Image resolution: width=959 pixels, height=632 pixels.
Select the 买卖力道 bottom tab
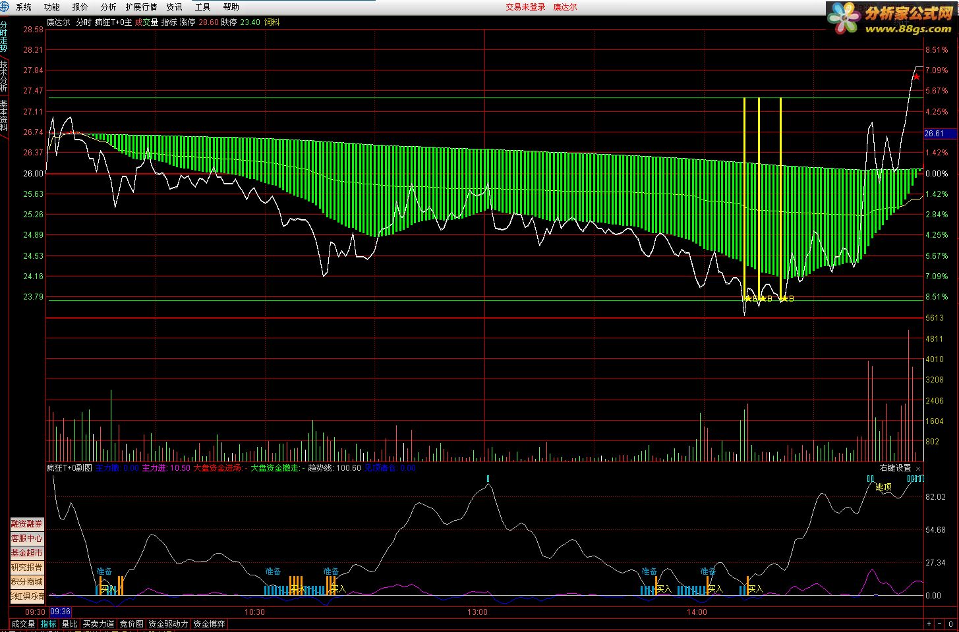98,624
